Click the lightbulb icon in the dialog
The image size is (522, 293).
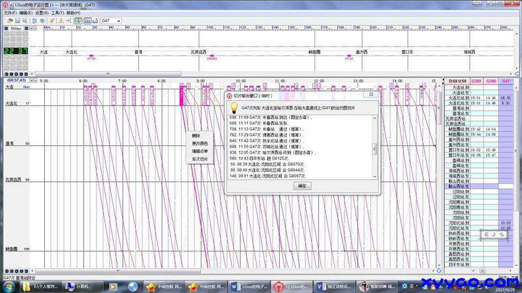(234, 107)
